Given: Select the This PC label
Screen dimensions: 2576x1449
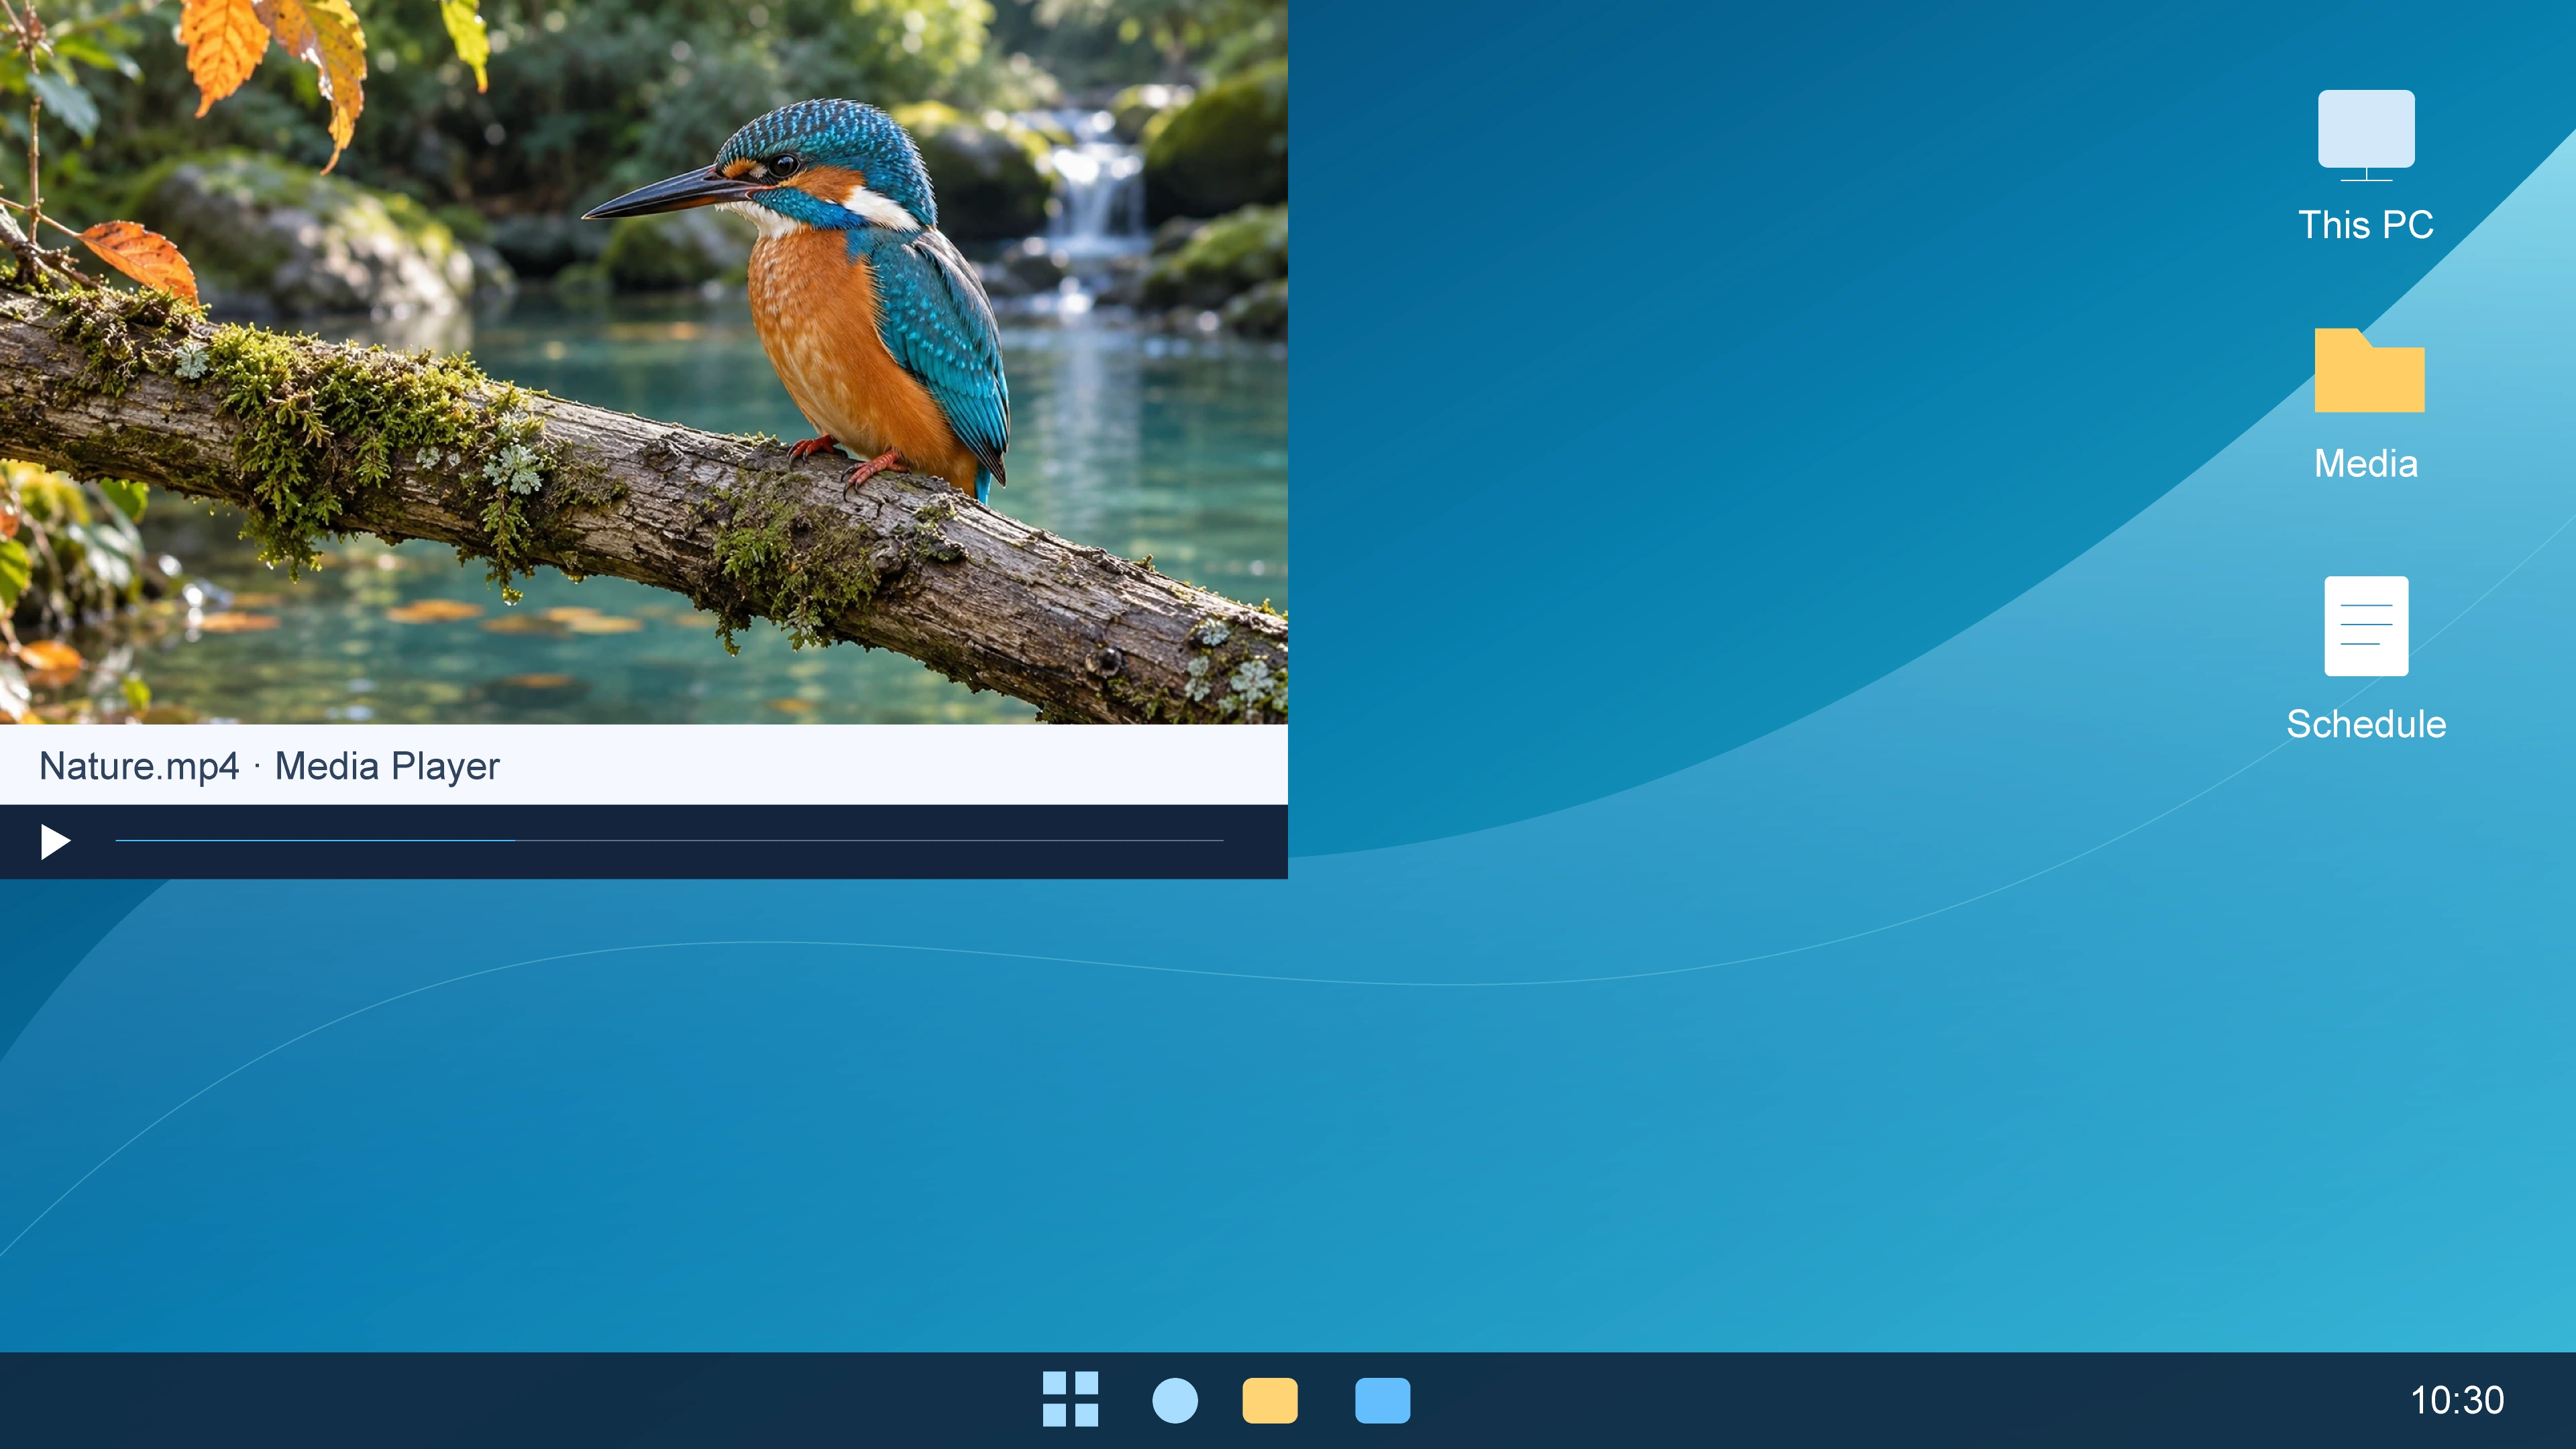Looking at the screenshot, I should [2366, 225].
